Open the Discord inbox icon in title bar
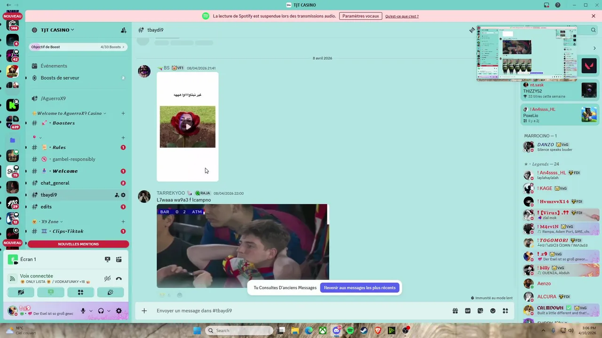The image size is (602, 338). [x=547, y=5]
